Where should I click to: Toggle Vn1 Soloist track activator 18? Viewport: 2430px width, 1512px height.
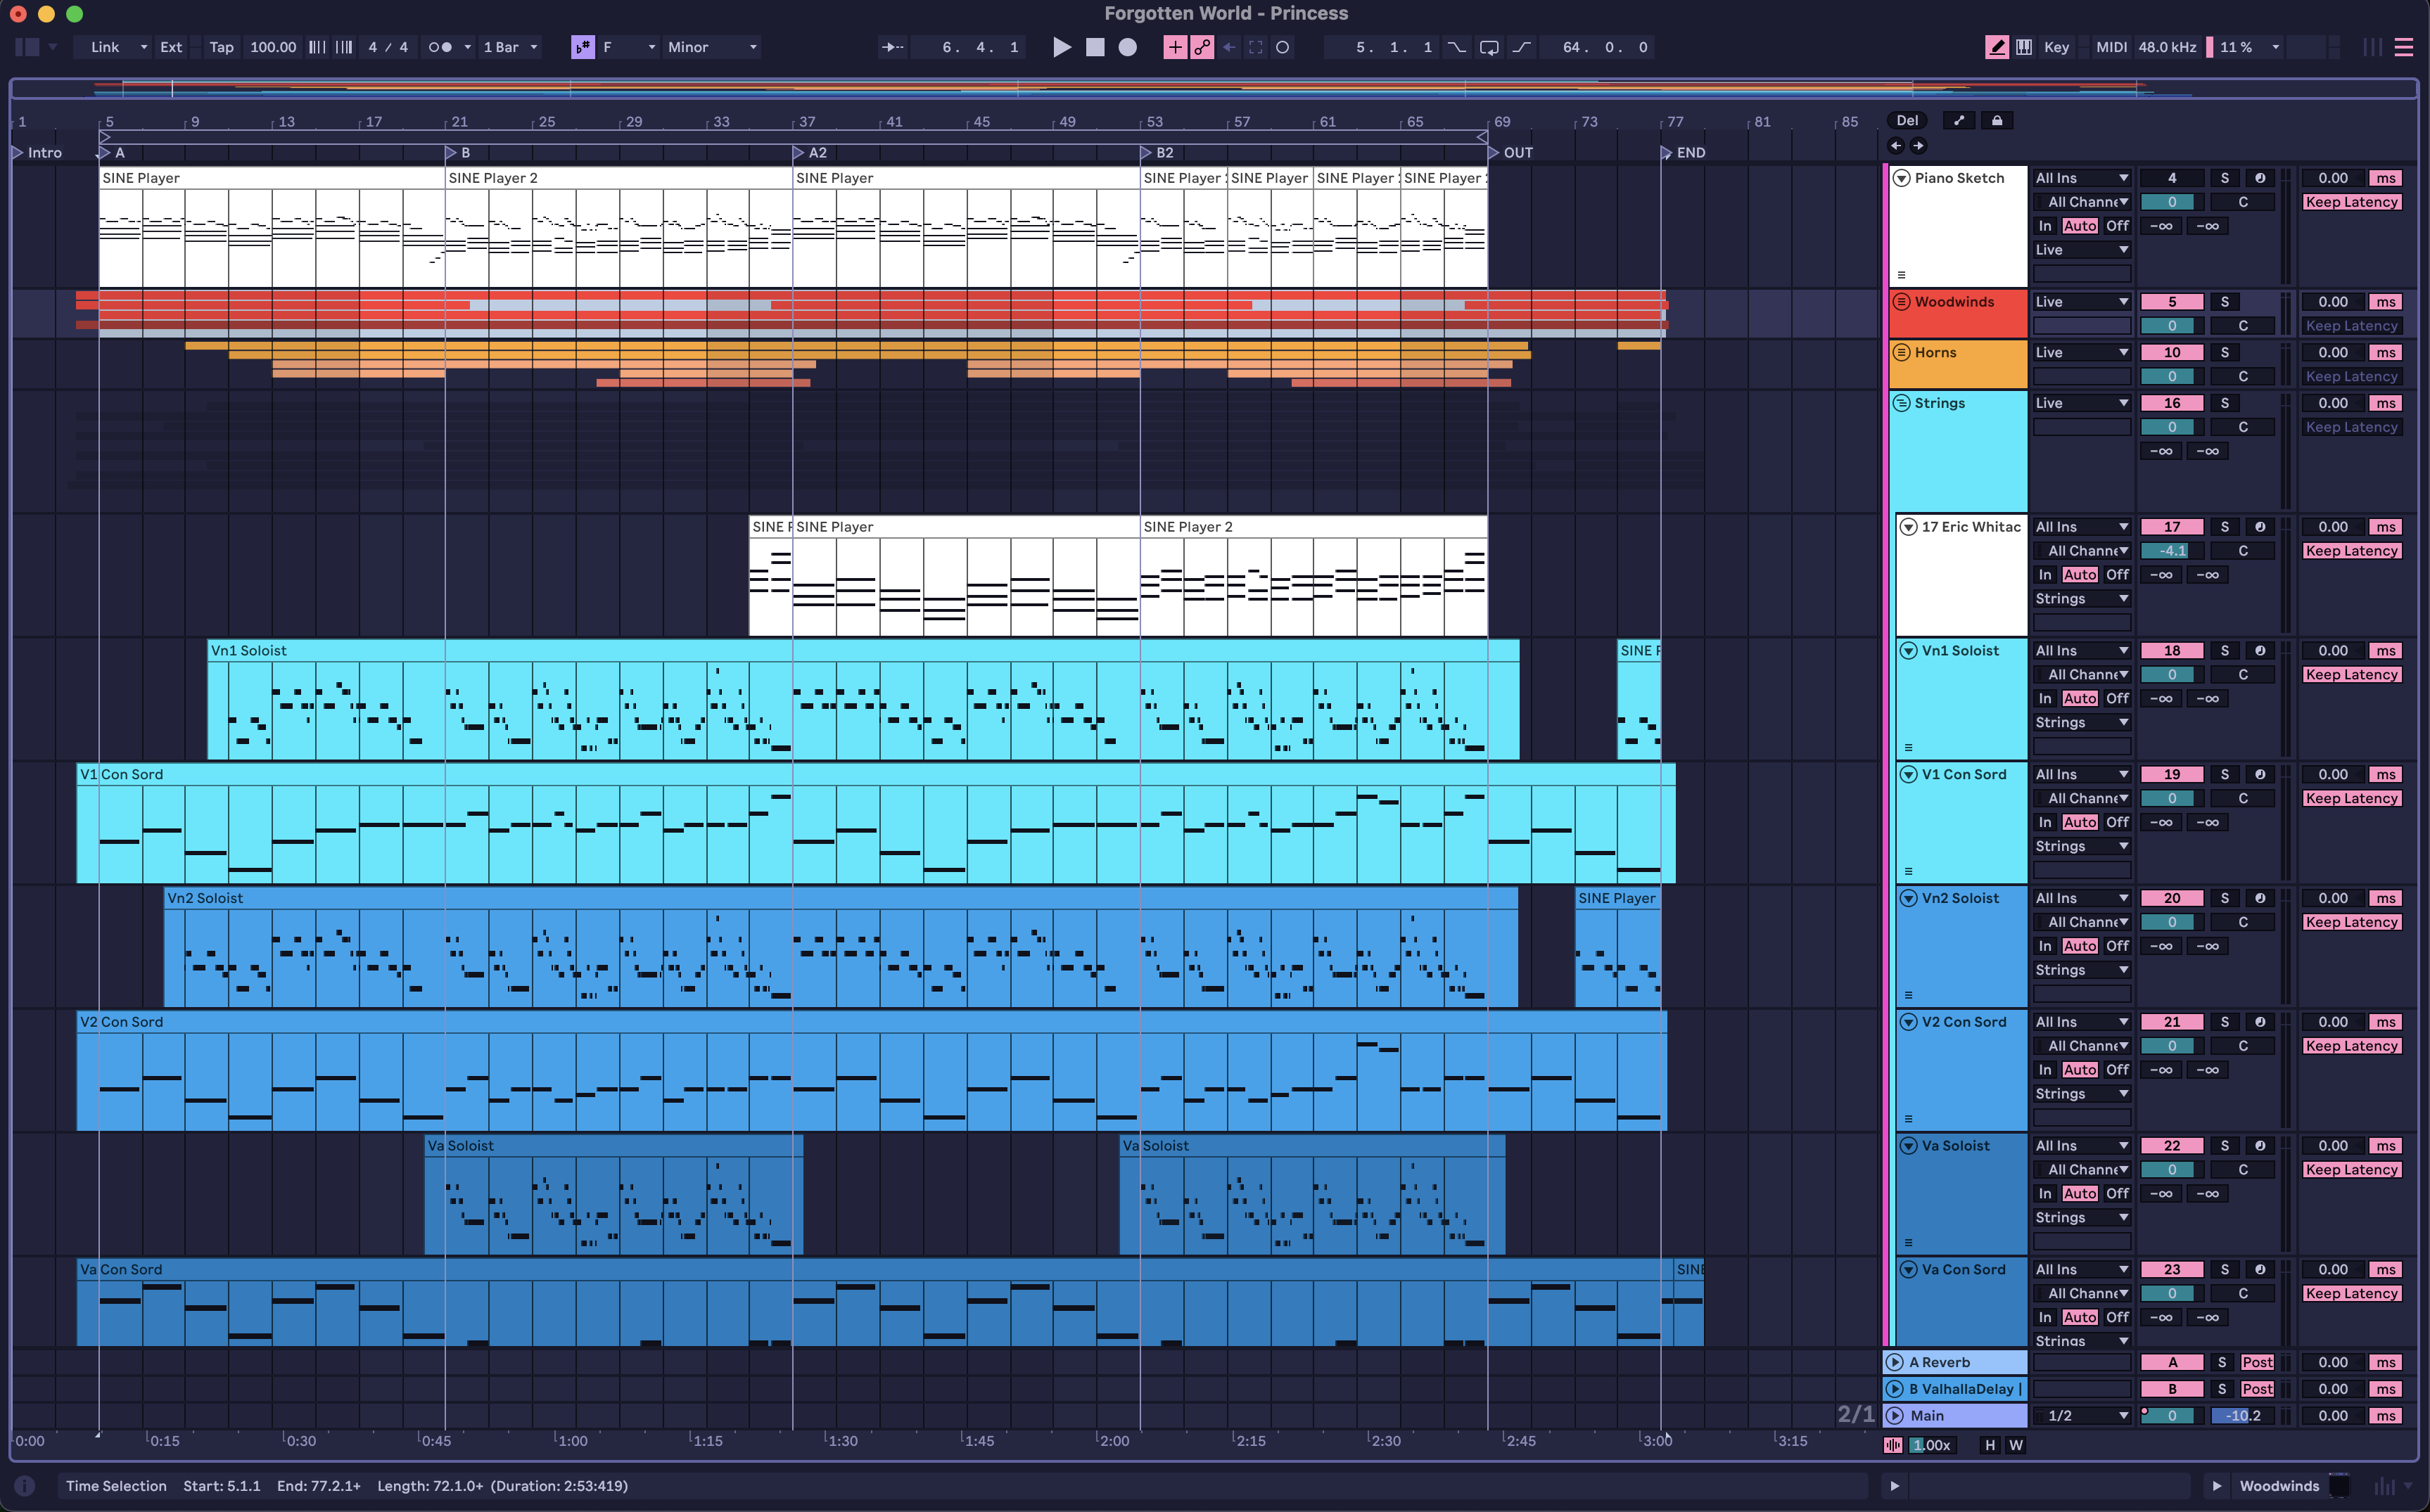point(2172,651)
